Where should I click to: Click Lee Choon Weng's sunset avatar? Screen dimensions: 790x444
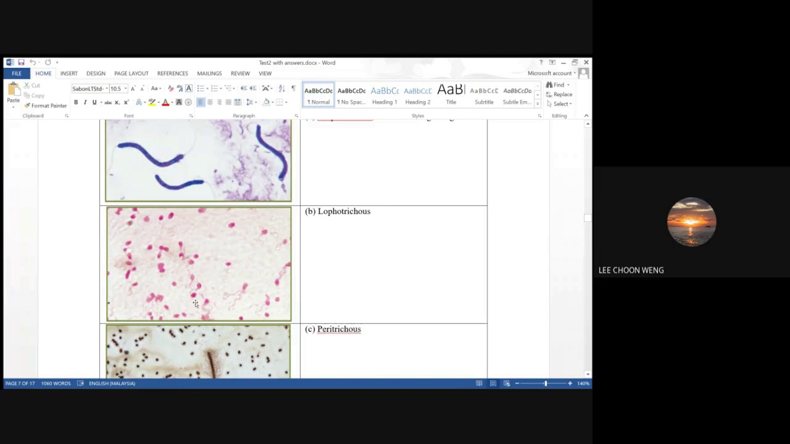[692, 222]
